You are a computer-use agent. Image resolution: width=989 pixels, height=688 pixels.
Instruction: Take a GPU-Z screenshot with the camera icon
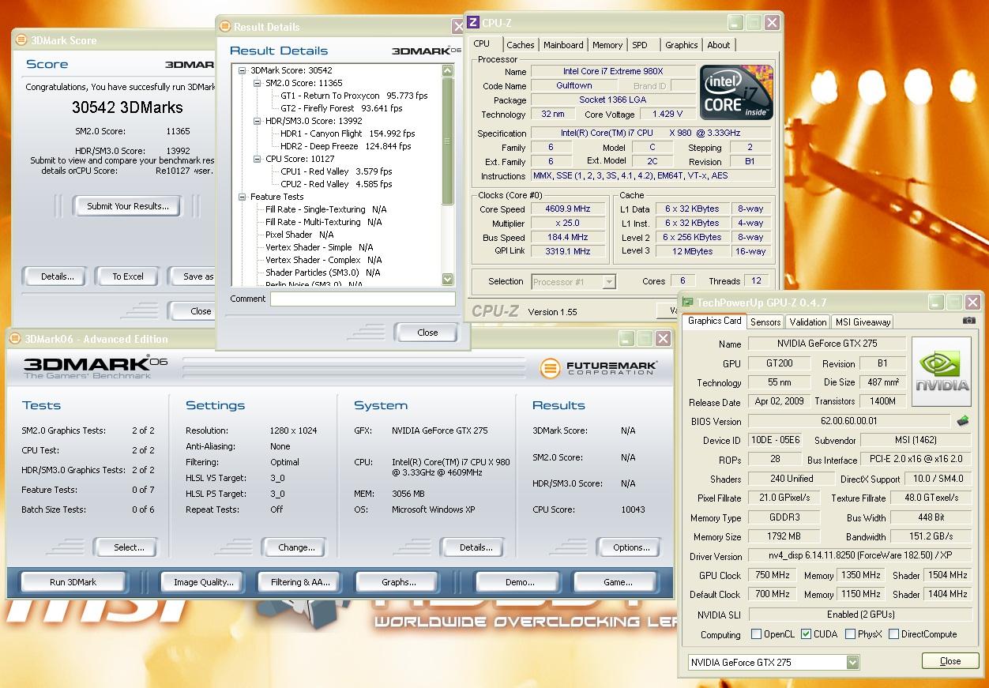click(x=969, y=321)
